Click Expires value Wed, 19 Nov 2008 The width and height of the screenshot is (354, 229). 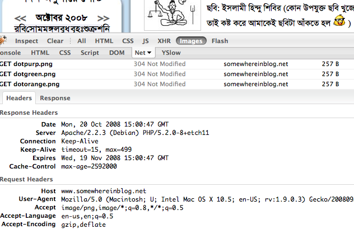pos(115,158)
